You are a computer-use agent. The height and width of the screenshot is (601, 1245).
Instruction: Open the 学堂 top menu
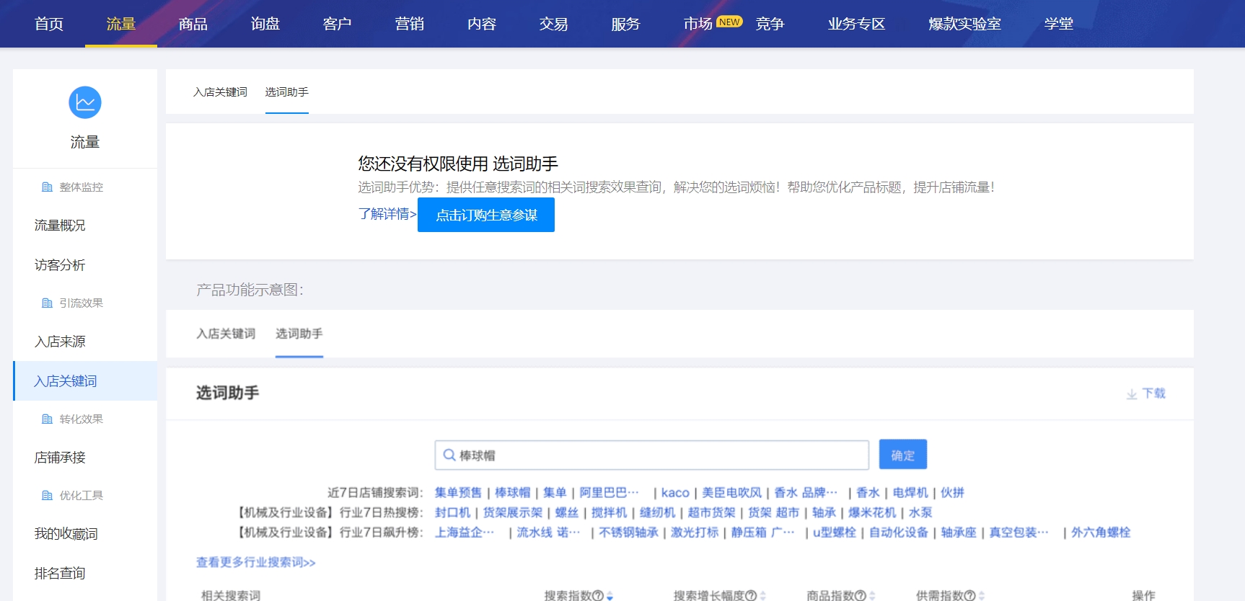pyautogui.click(x=1059, y=24)
